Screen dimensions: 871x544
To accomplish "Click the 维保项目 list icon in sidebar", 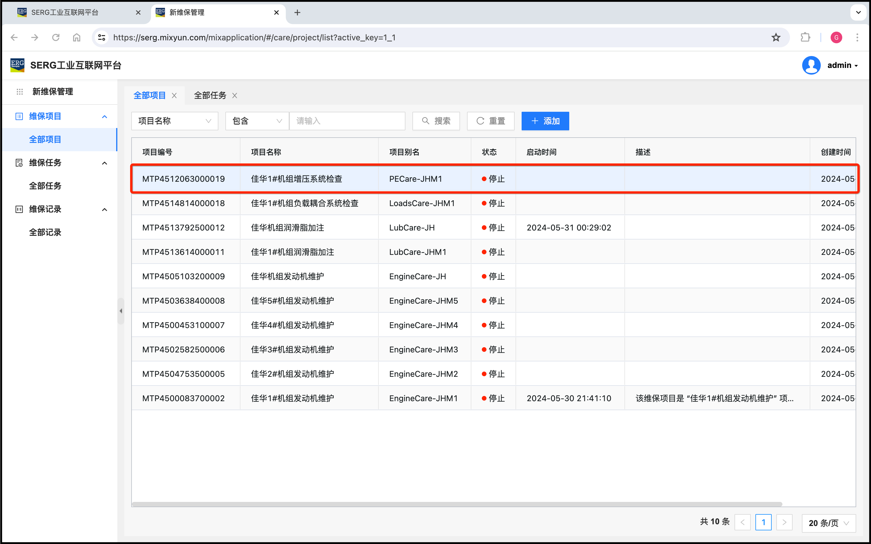I will click(19, 116).
